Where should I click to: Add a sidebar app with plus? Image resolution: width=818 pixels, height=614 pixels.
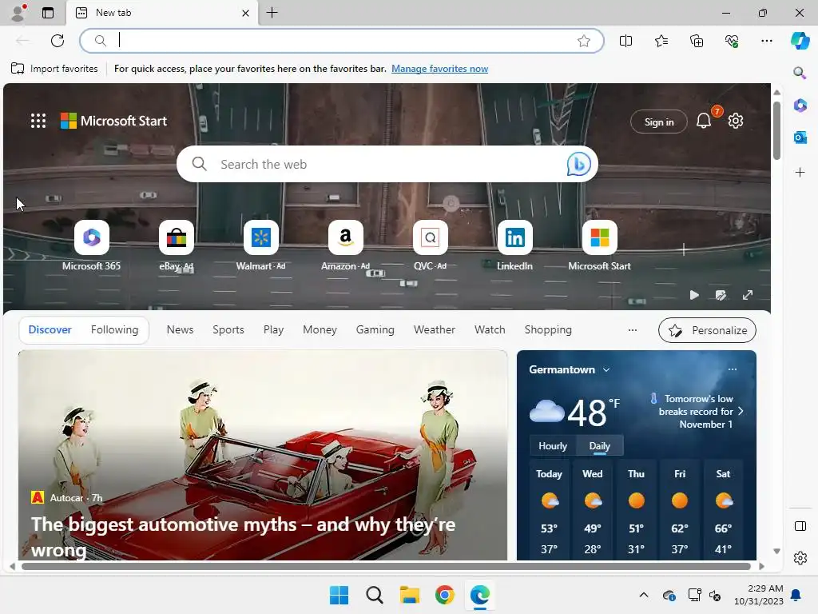coord(800,173)
